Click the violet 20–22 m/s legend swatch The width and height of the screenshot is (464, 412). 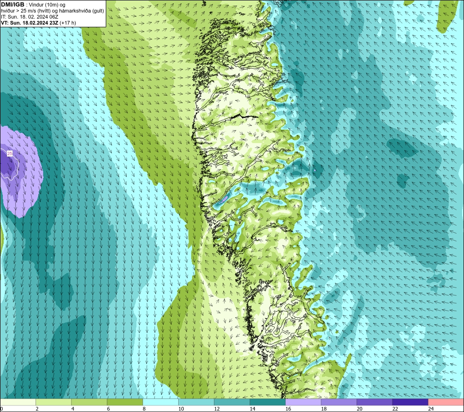[374, 402]
